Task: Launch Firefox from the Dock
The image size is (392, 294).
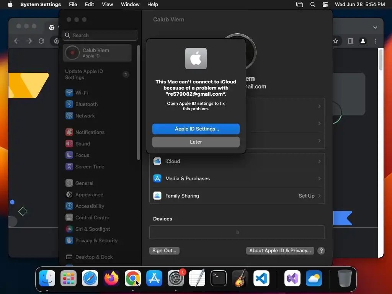Action: (x=111, y=278)
